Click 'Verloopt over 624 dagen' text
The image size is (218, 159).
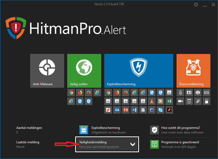point(178,147)
